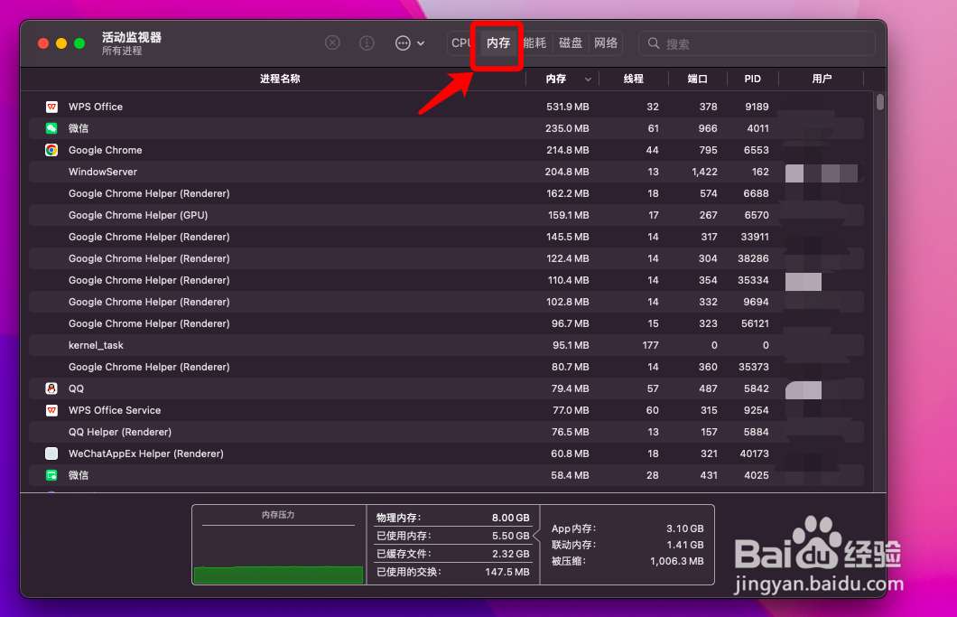Click the process list vertical scrollbar
The width and height of the screenshot is (957, 617).
click(x=879, y=101)
